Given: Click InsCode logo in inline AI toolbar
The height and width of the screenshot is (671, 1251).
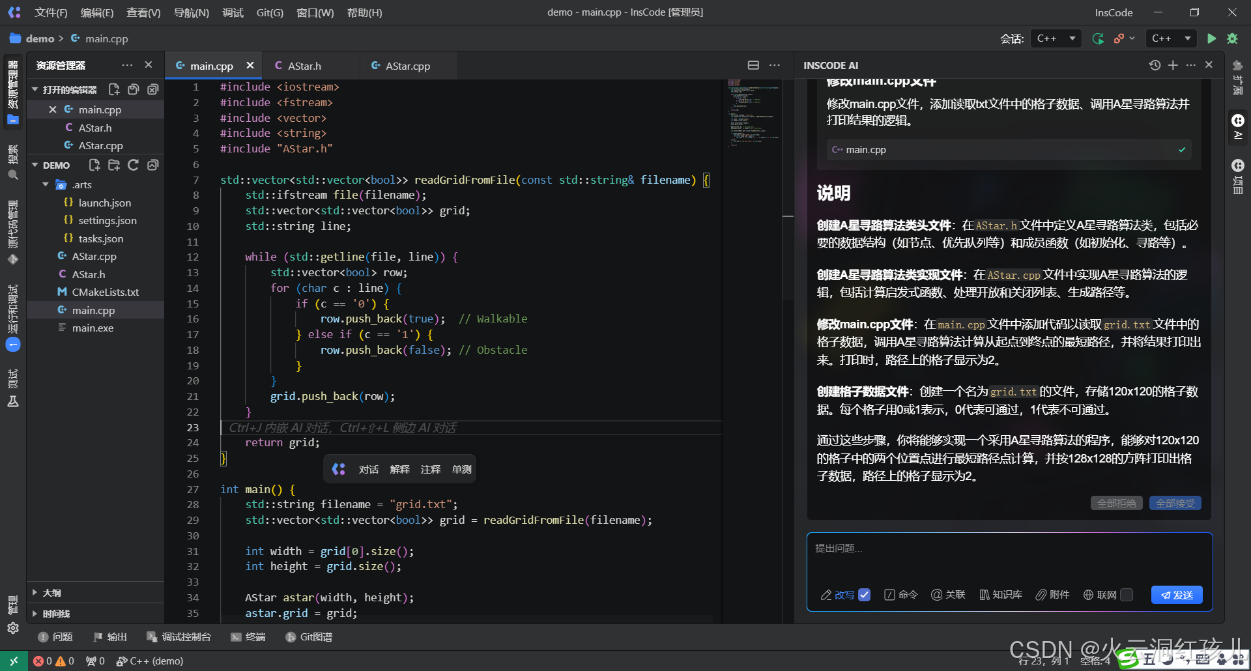Looking at the screenshot, I should point(338,469).
